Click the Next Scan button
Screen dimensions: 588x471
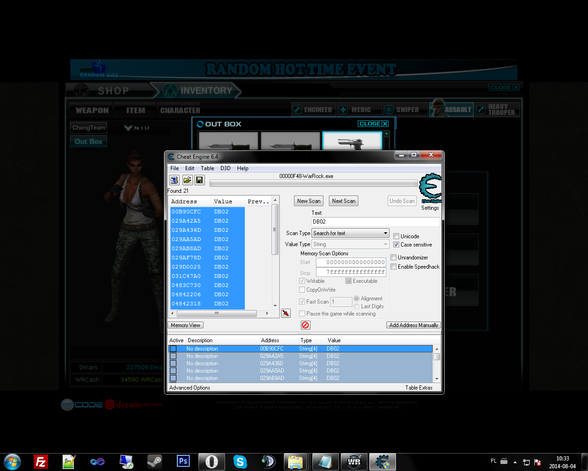pos(344,201)
